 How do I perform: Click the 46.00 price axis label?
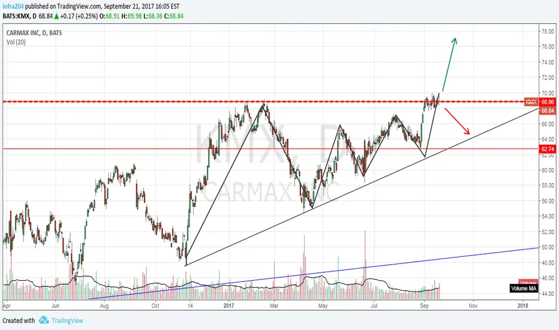pos(548,278)
